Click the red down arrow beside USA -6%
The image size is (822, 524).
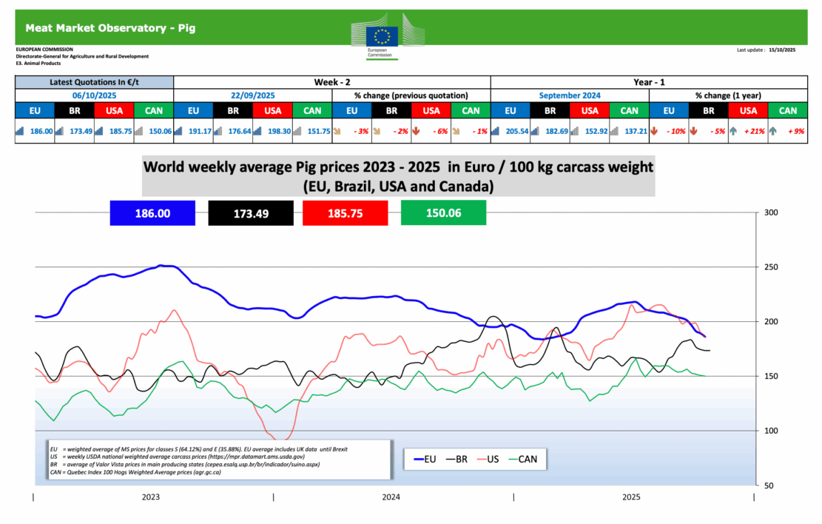(416, 130)
